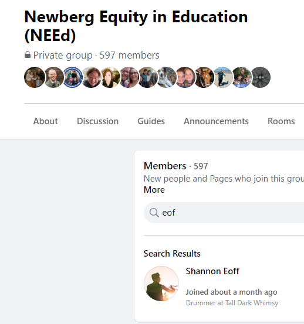Open the Guides tab
The height and width of the screenshot is (324, 304).
[151, 121]
